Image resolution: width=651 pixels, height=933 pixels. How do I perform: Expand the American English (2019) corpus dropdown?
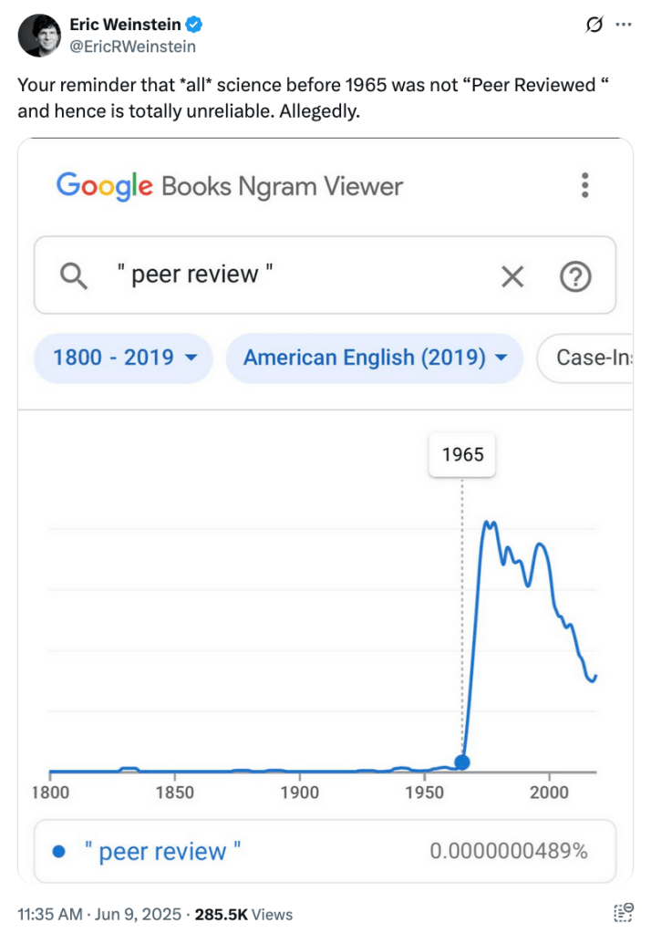(374, 358)
